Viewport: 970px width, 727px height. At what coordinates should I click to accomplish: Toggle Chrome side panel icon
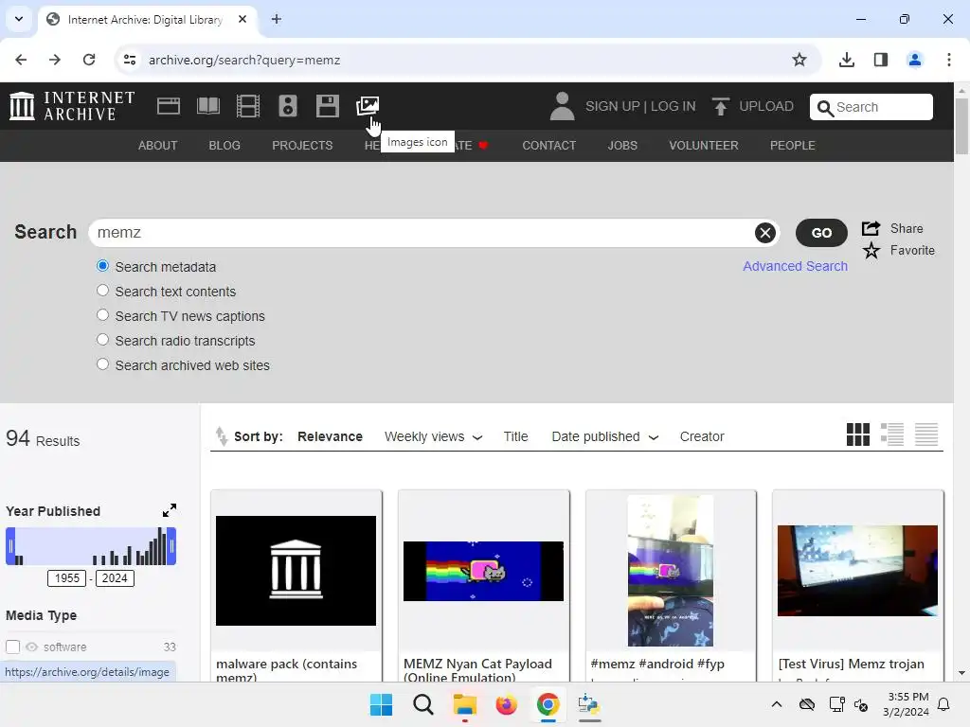tap(881, 60)
